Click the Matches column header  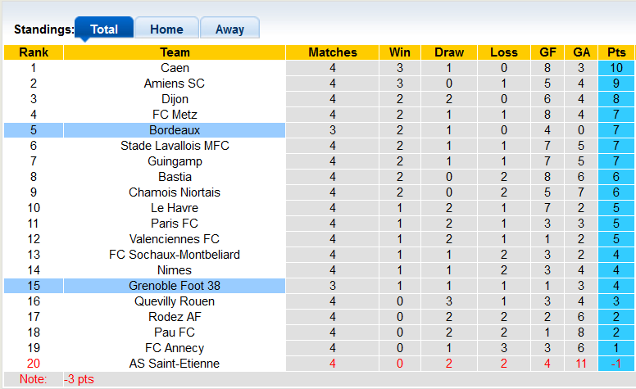coord(333,52)
